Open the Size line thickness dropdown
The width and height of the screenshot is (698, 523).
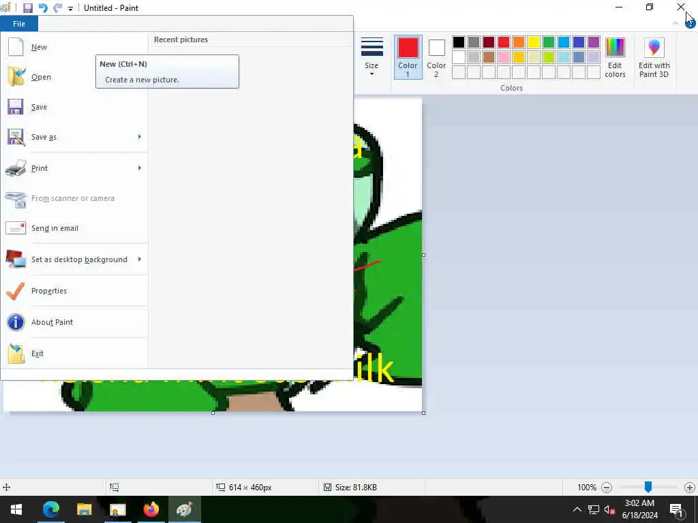[371, 57]
